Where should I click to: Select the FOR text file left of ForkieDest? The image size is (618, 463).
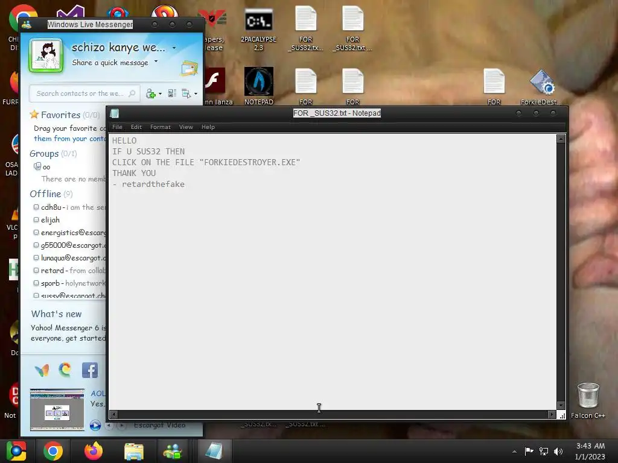pyautogui.click(x=494, y=87)
